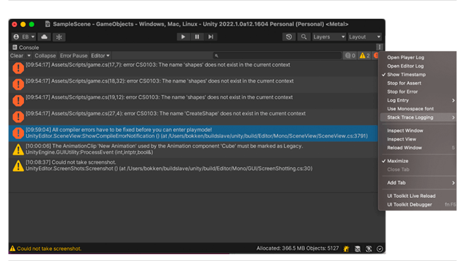This screenshot has height=261, width=465.
Task: Click the activity progress checkmark icon
Action: coord(380,249)
